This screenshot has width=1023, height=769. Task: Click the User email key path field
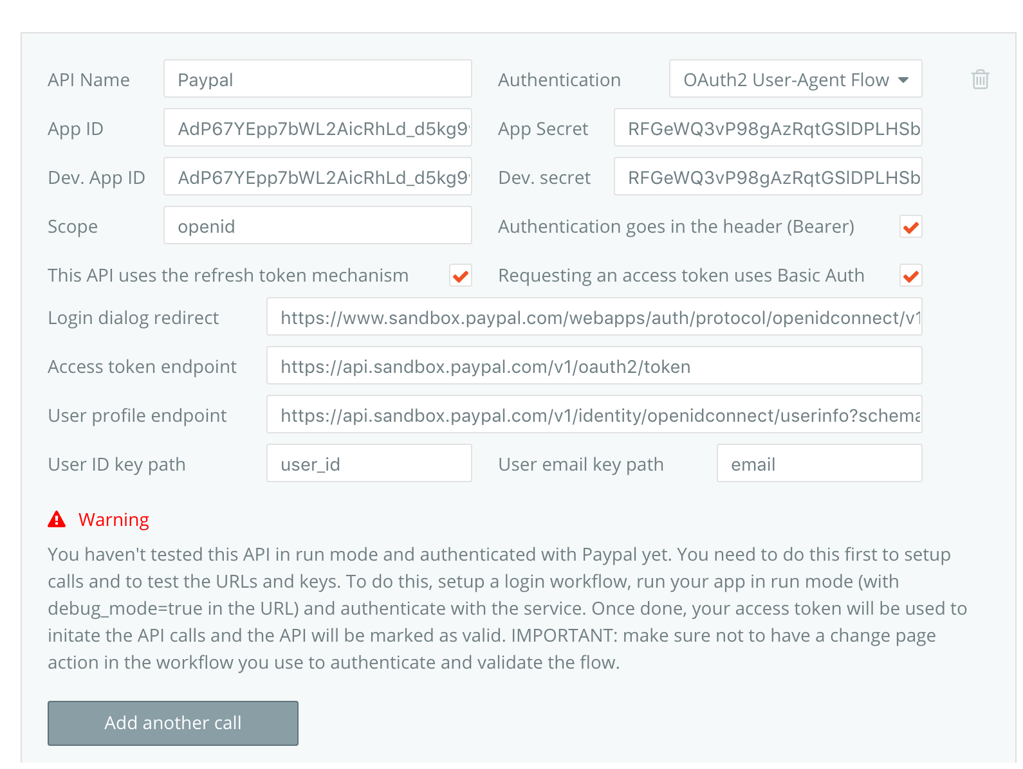pos(819,464)
